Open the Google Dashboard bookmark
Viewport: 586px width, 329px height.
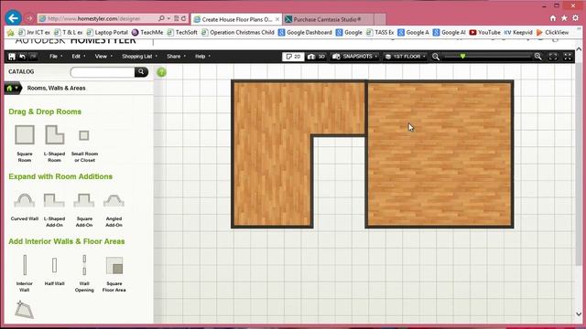coord(305,33)
